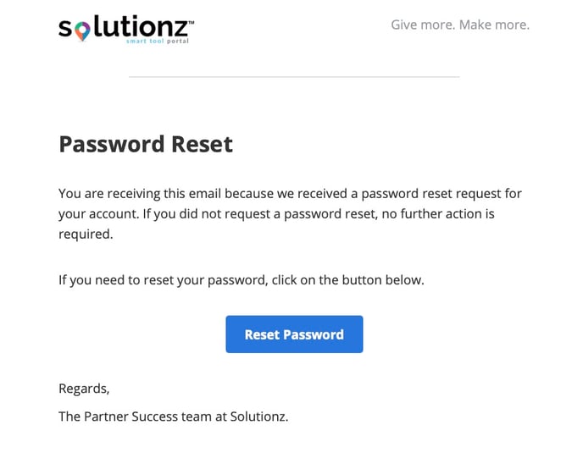583x458 pixels.
Task: Click the word "smart" in logo subtitle
Action: coord(136,41)
